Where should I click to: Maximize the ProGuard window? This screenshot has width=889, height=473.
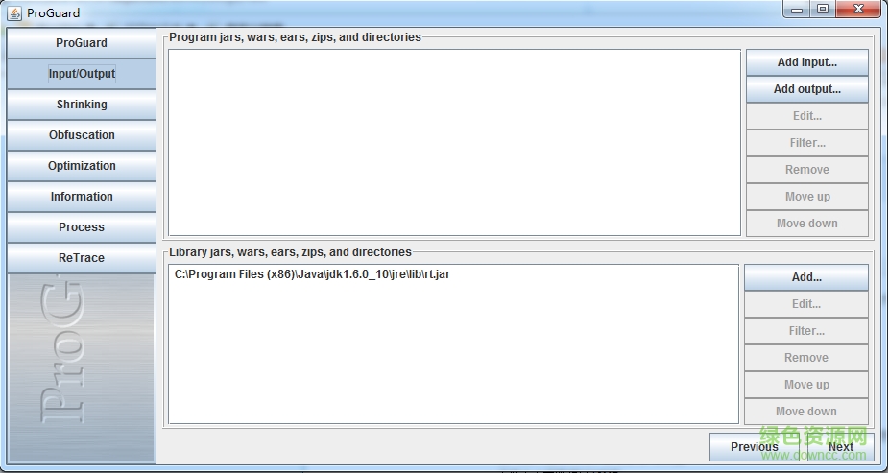[823, 9]
